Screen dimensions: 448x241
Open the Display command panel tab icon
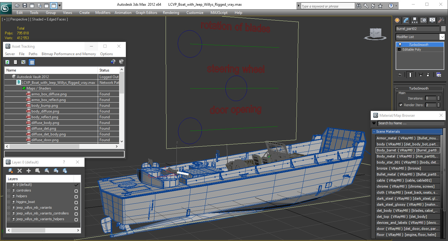(x=432, y=20)
